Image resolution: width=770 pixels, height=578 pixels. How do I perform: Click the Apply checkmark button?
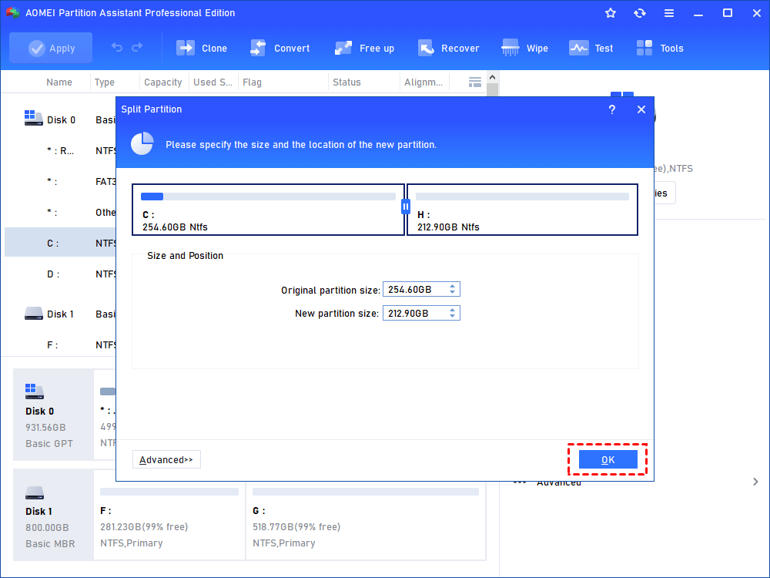coord(51,48)
